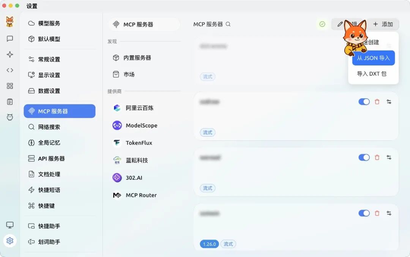410x257 pixels.
Task: Open the mini apps grid icon in sidebar
Action: point(9,86)
